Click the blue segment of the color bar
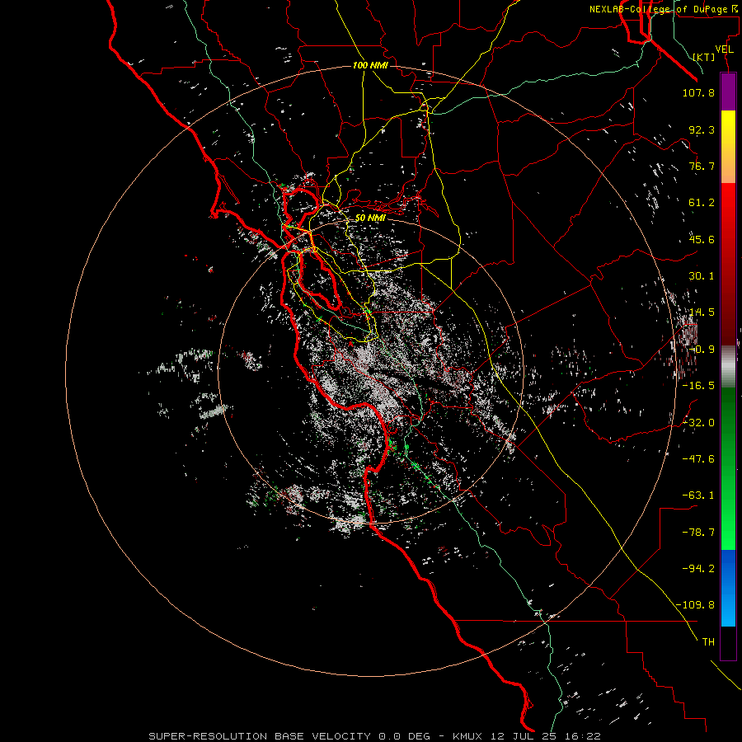 [x=728, y=588]
